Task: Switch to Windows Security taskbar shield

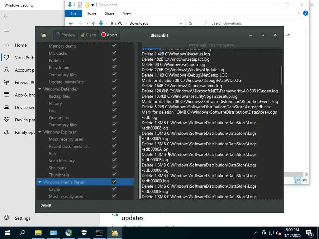Action: [x=84, y=233]
